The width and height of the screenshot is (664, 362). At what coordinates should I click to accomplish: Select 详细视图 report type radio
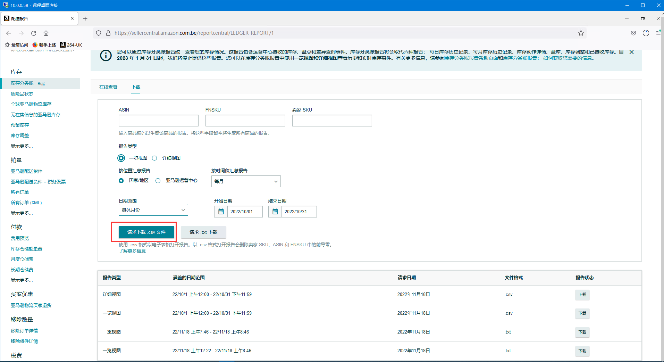[x=155, y=158]
